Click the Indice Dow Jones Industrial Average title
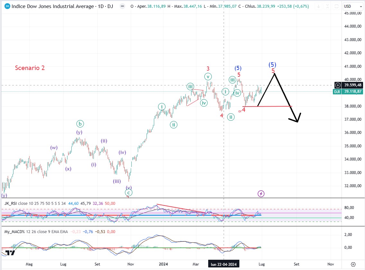 53,6
